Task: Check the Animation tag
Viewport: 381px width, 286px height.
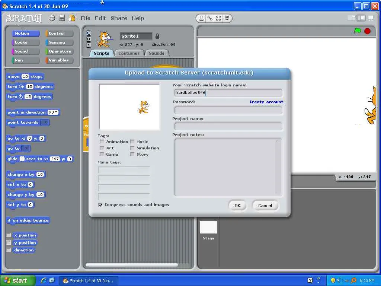Action: (x=102, y=142)
